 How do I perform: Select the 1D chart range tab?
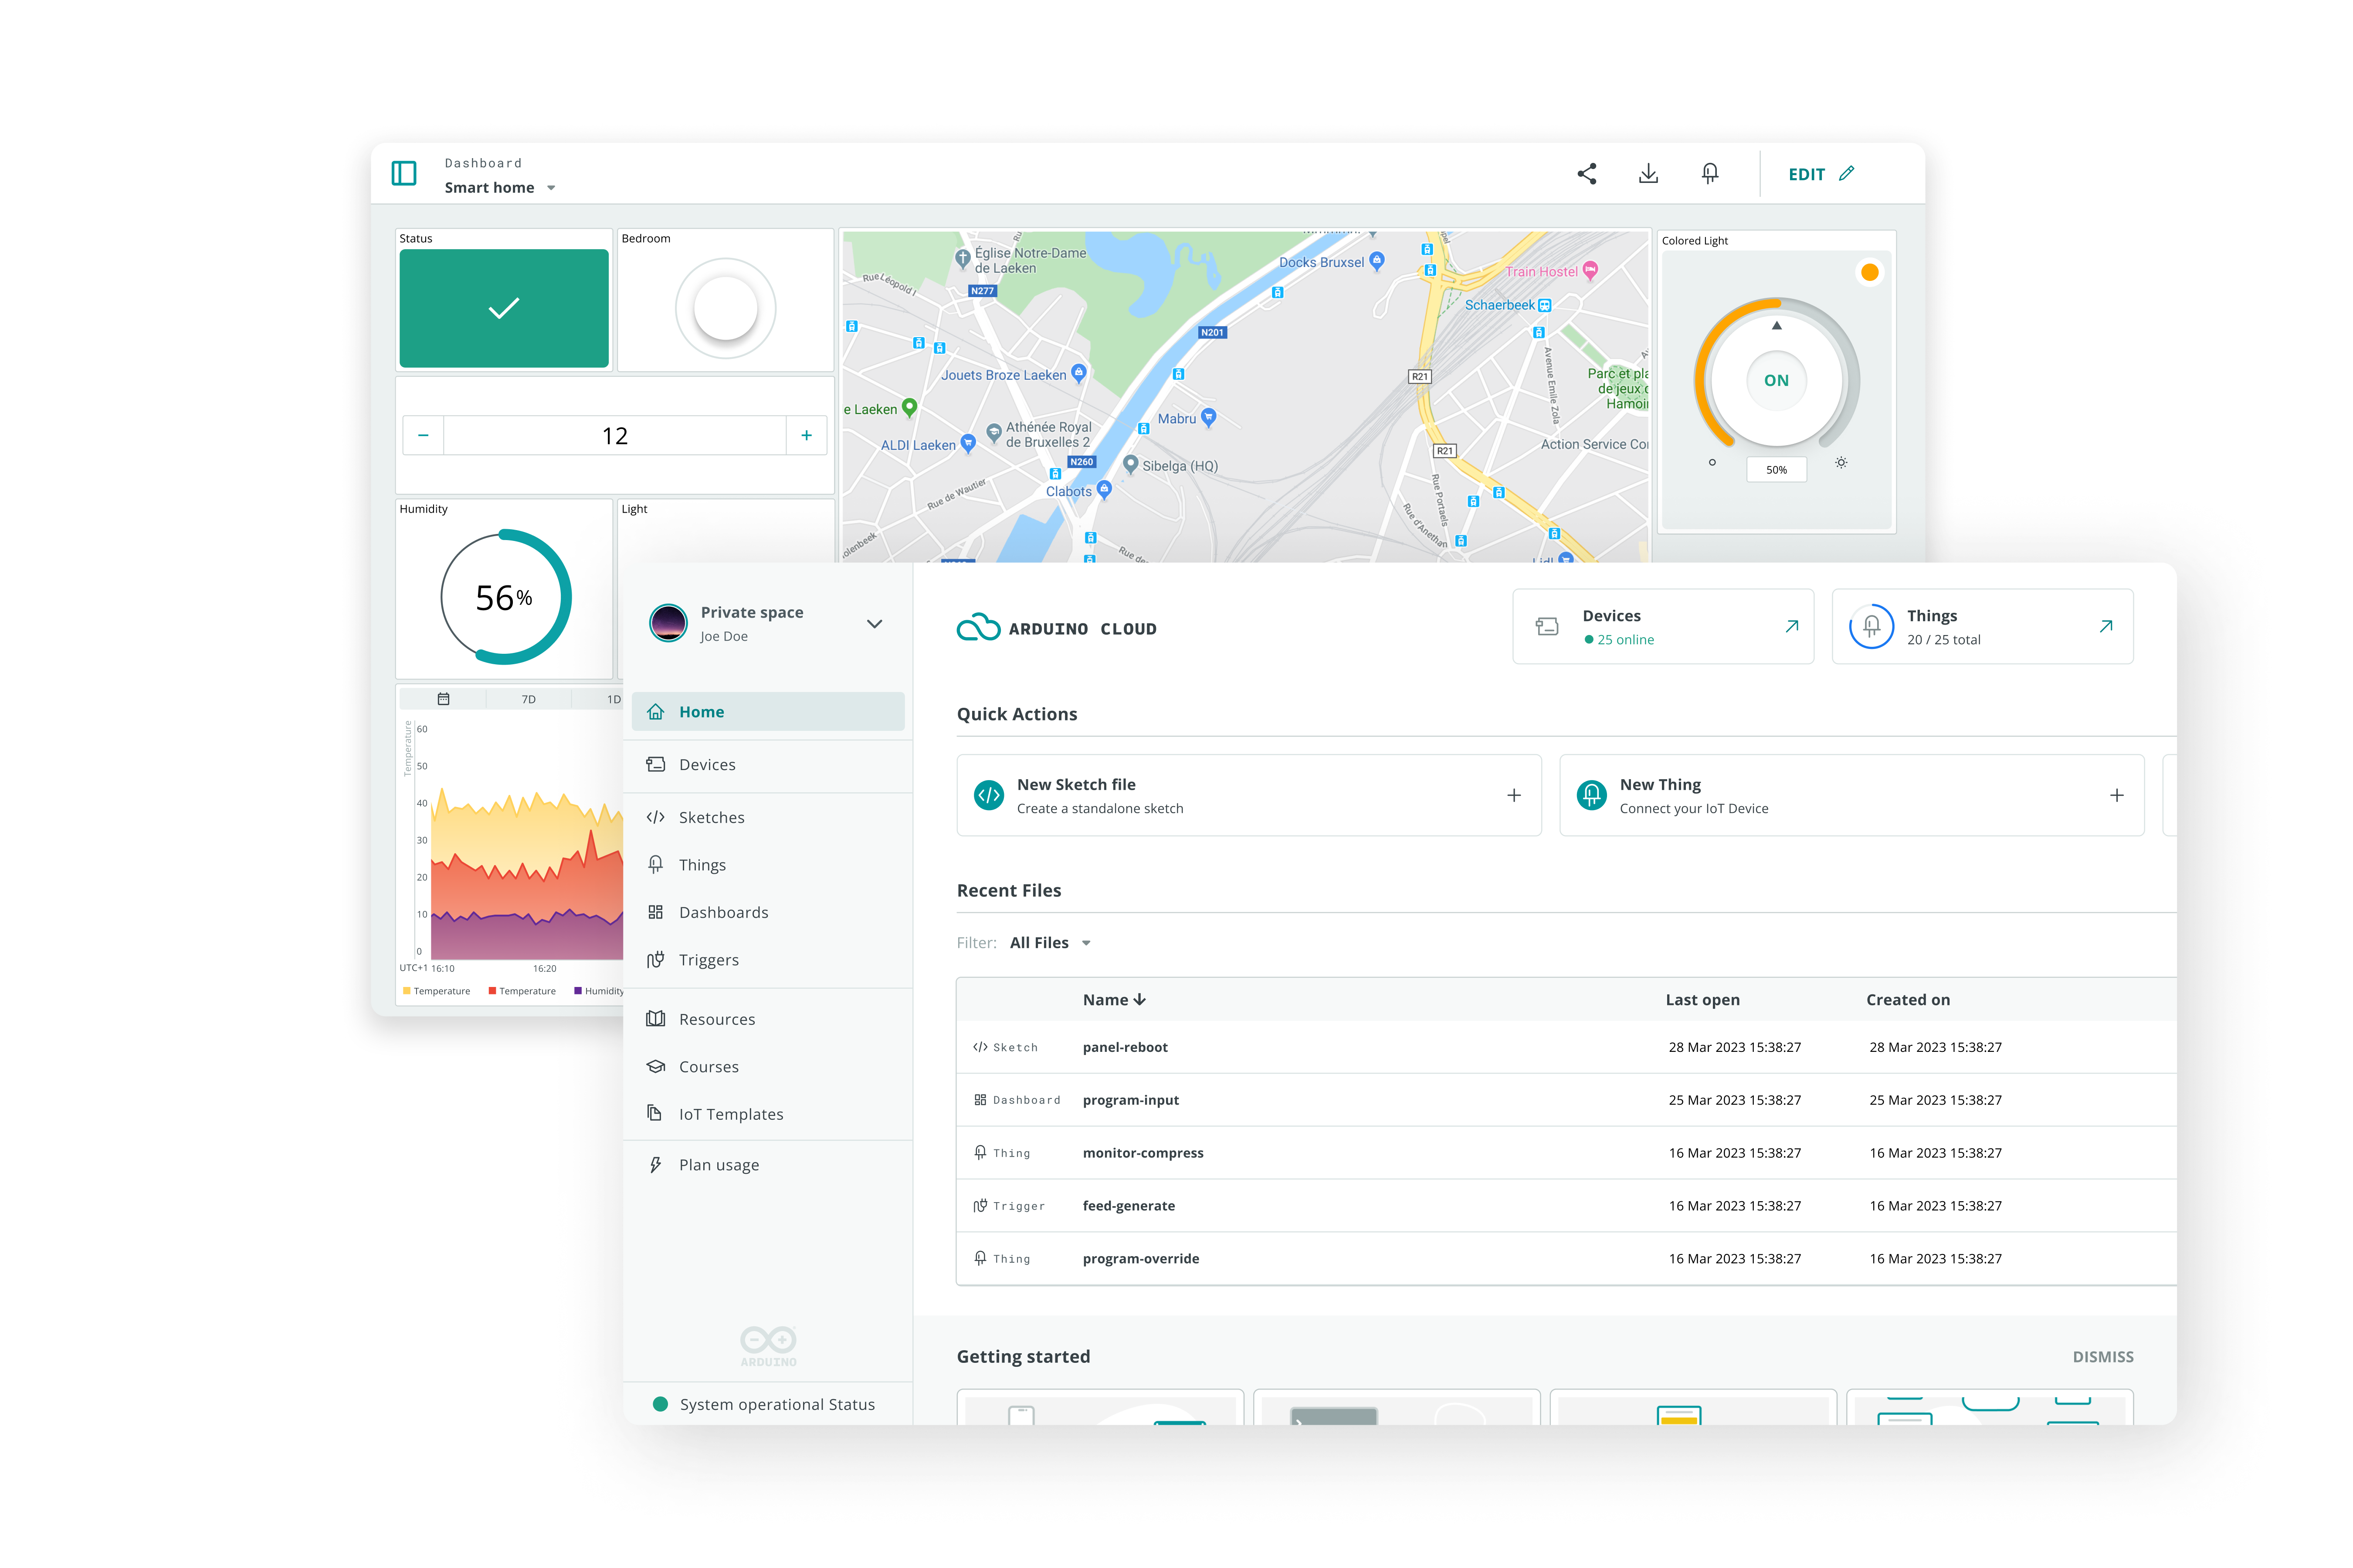[x=613, y=700]
